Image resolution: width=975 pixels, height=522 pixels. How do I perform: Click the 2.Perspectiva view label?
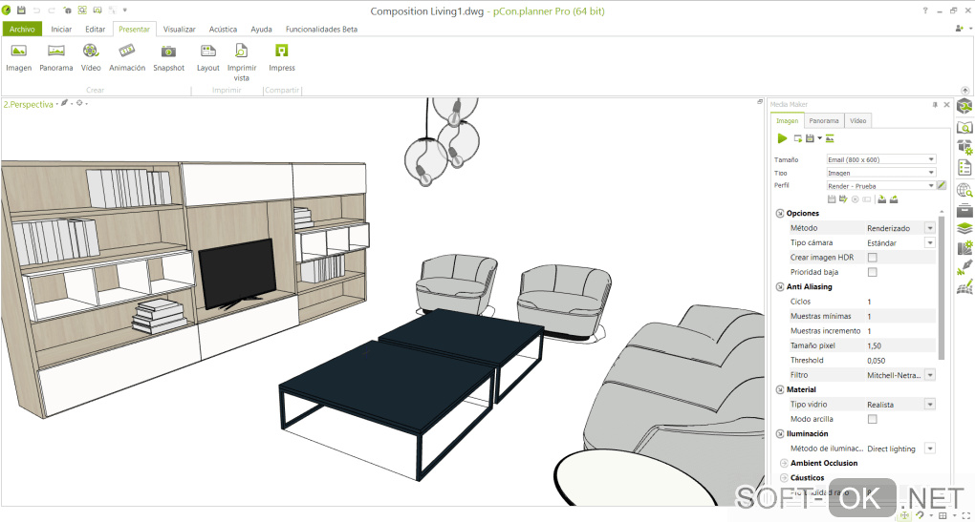(28, 104)
